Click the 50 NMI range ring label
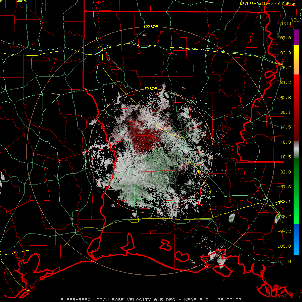 (151, 89)
